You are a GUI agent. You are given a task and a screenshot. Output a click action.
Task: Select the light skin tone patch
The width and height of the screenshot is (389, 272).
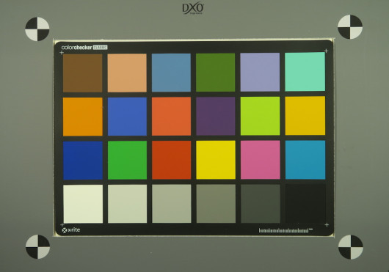pyautogui.click(x=127, y=73)
